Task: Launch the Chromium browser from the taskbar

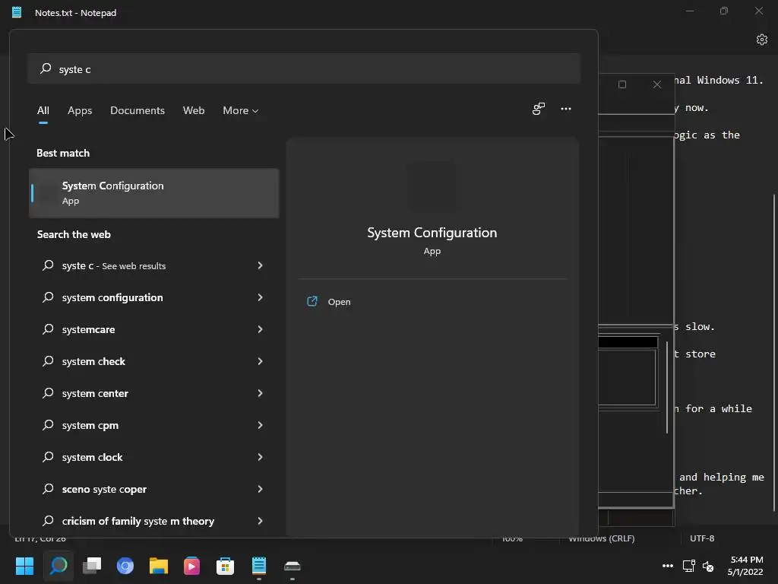Action: pyautogui.click(x=125, y=566)
